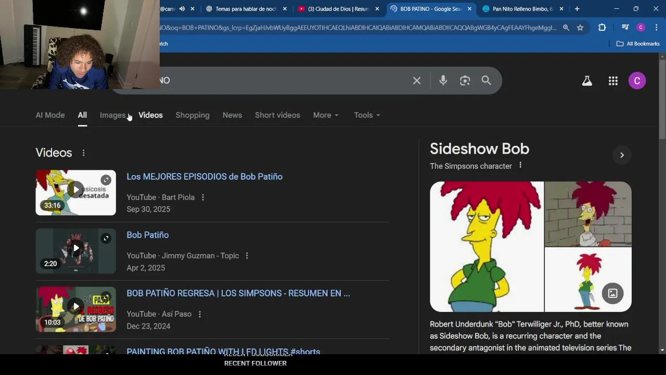Click the Google search input field
Screen dimensions: 666x375
[x=286, y=81]
